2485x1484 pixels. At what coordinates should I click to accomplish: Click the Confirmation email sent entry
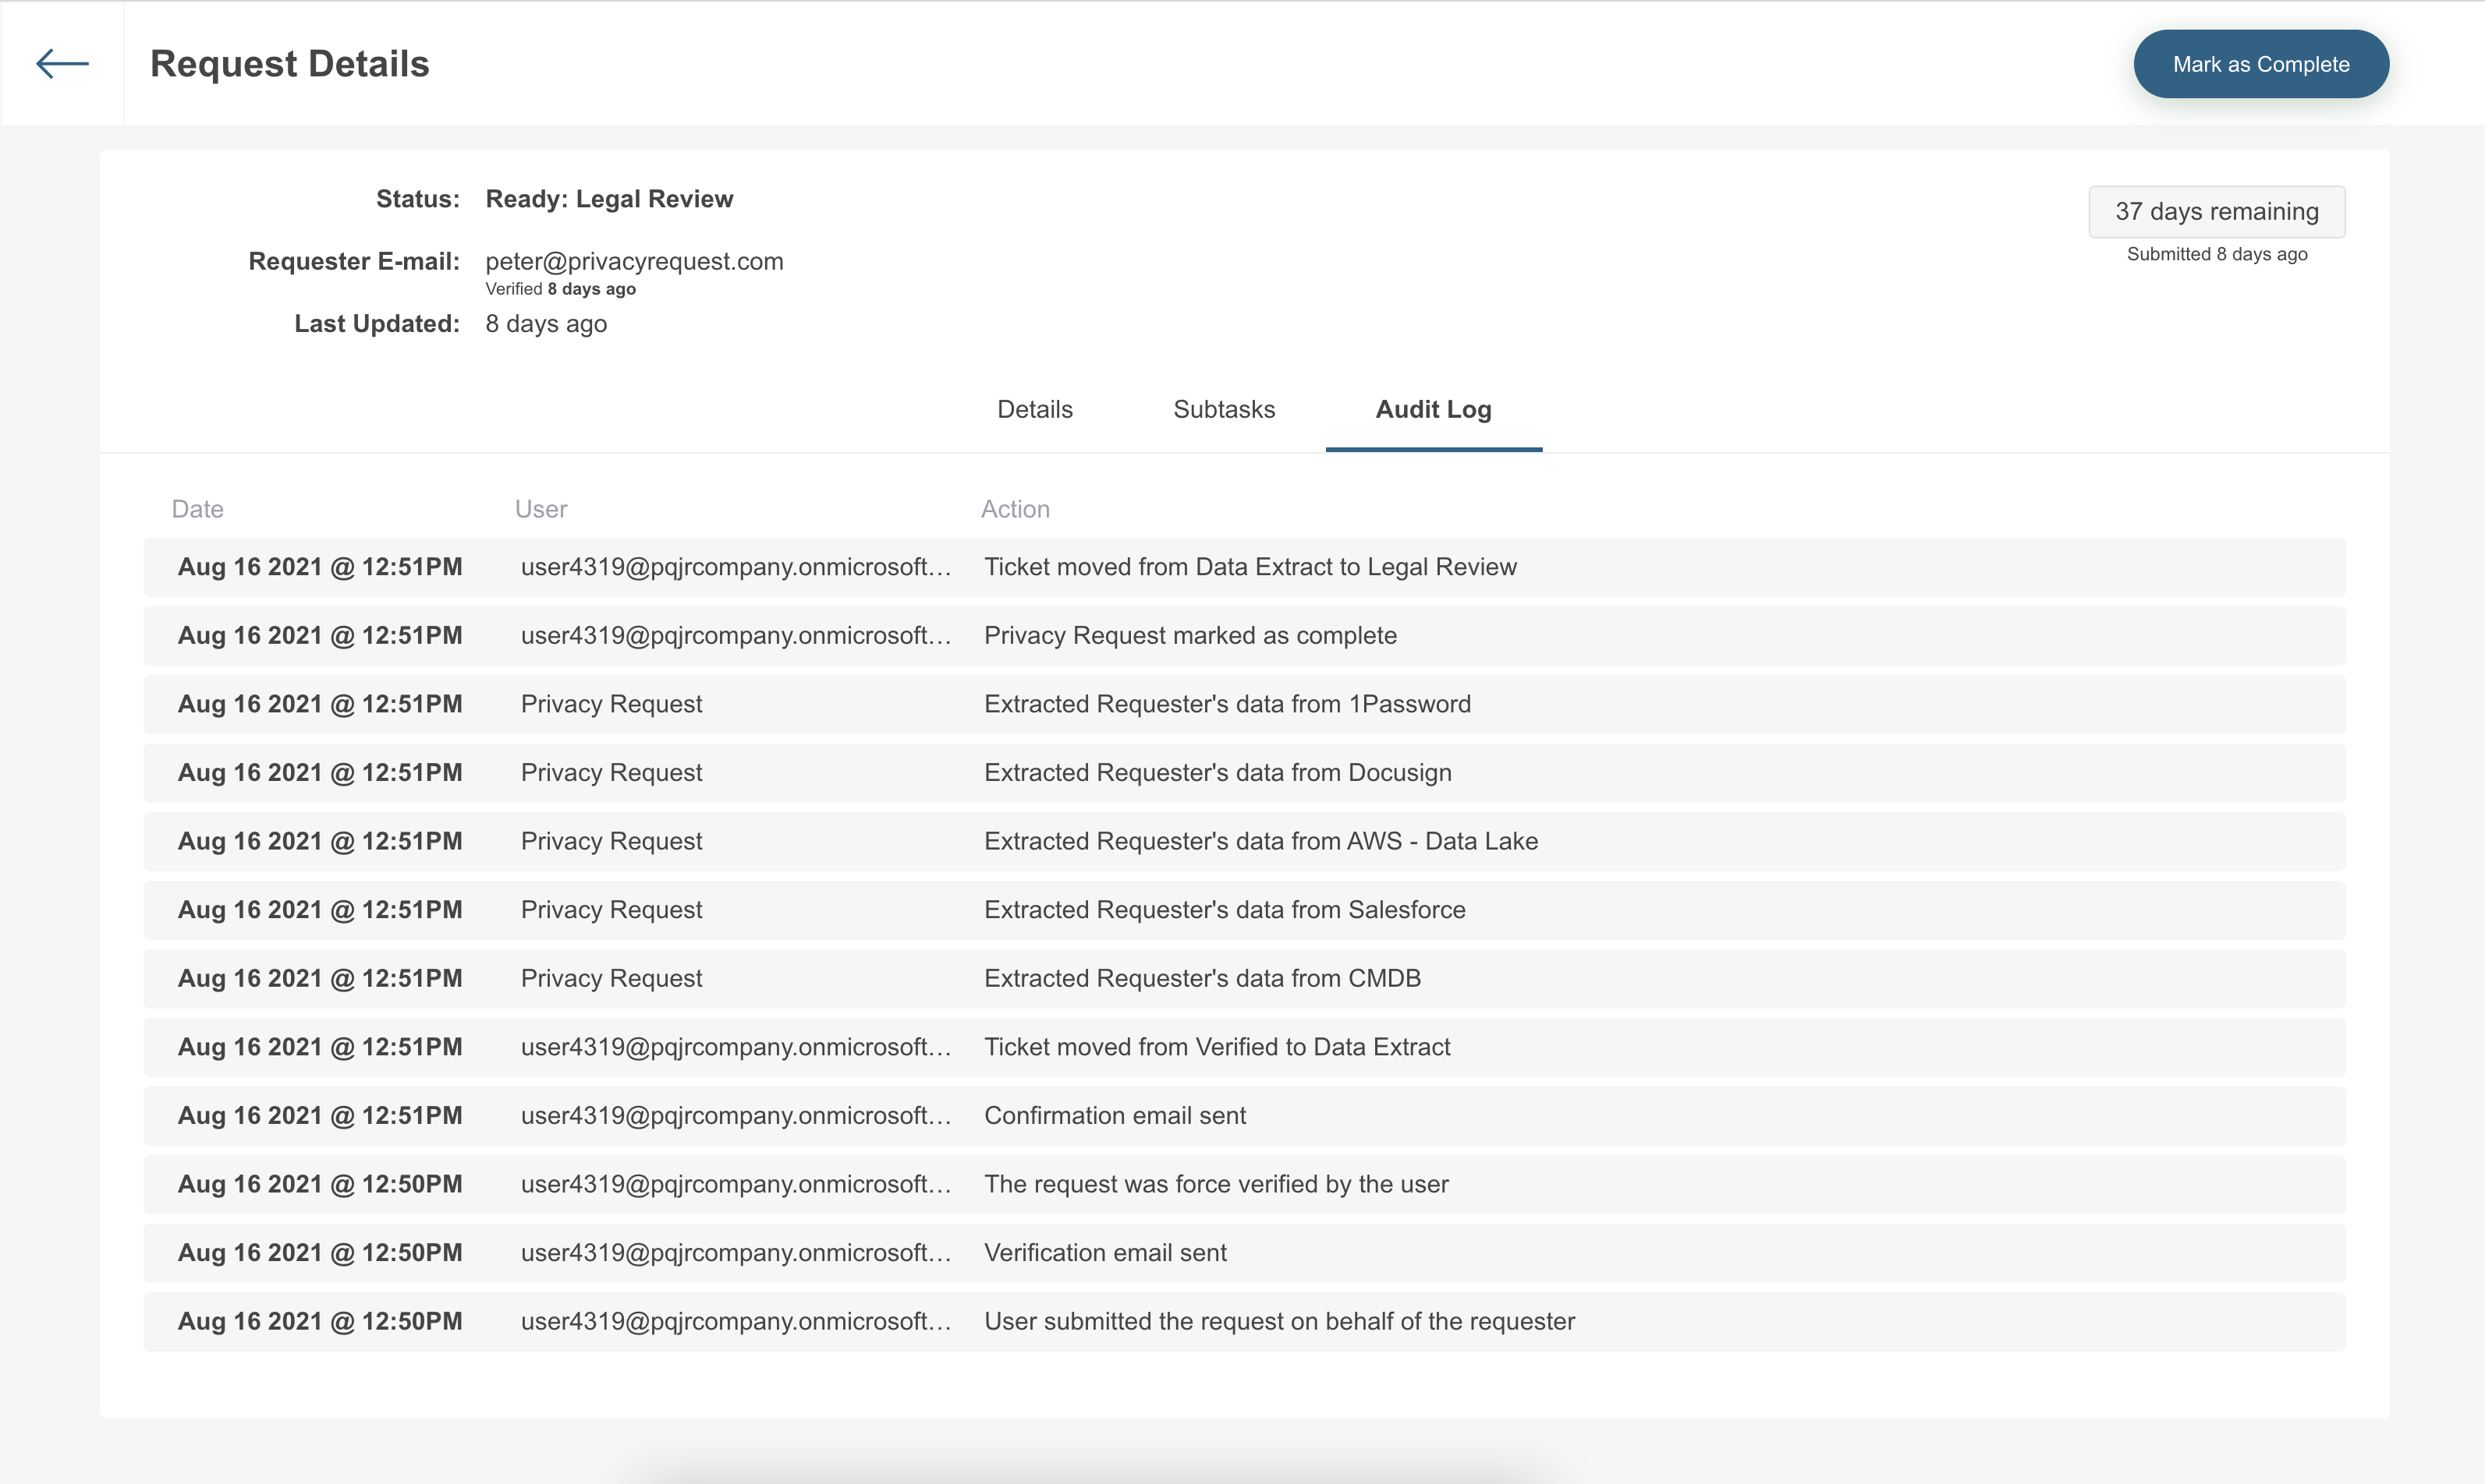tap(1115, 1115)
